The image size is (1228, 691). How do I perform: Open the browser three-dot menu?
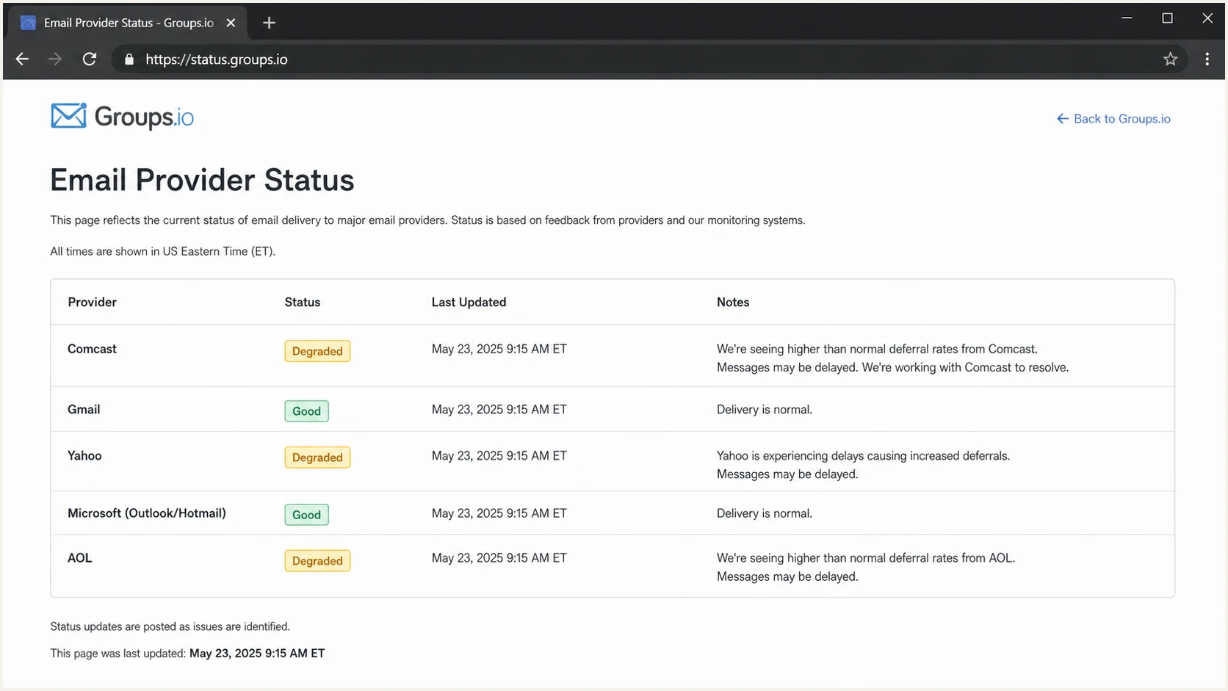pyautogui.click(x=1207, y=59)
